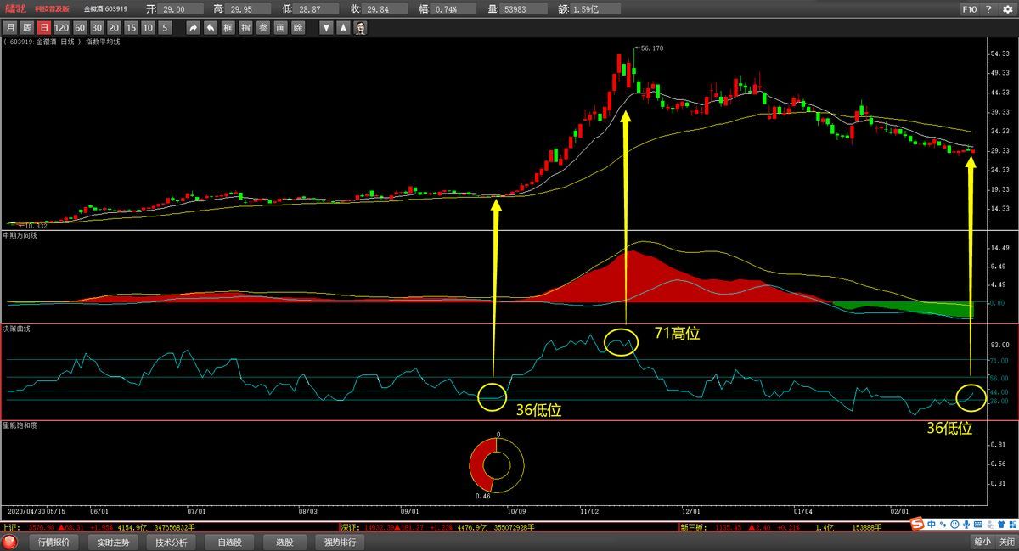Open the 指 indicator selector
The image size is (1019, 551).
point(245,28)
